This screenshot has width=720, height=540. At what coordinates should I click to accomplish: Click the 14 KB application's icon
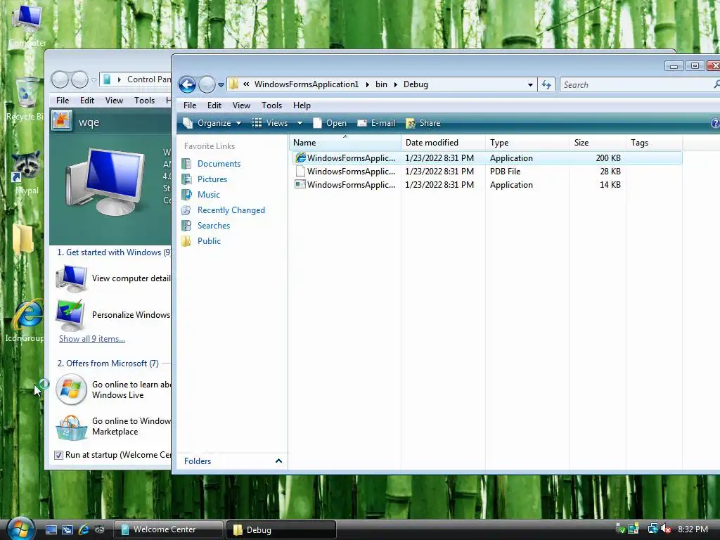tap(300, 185)
